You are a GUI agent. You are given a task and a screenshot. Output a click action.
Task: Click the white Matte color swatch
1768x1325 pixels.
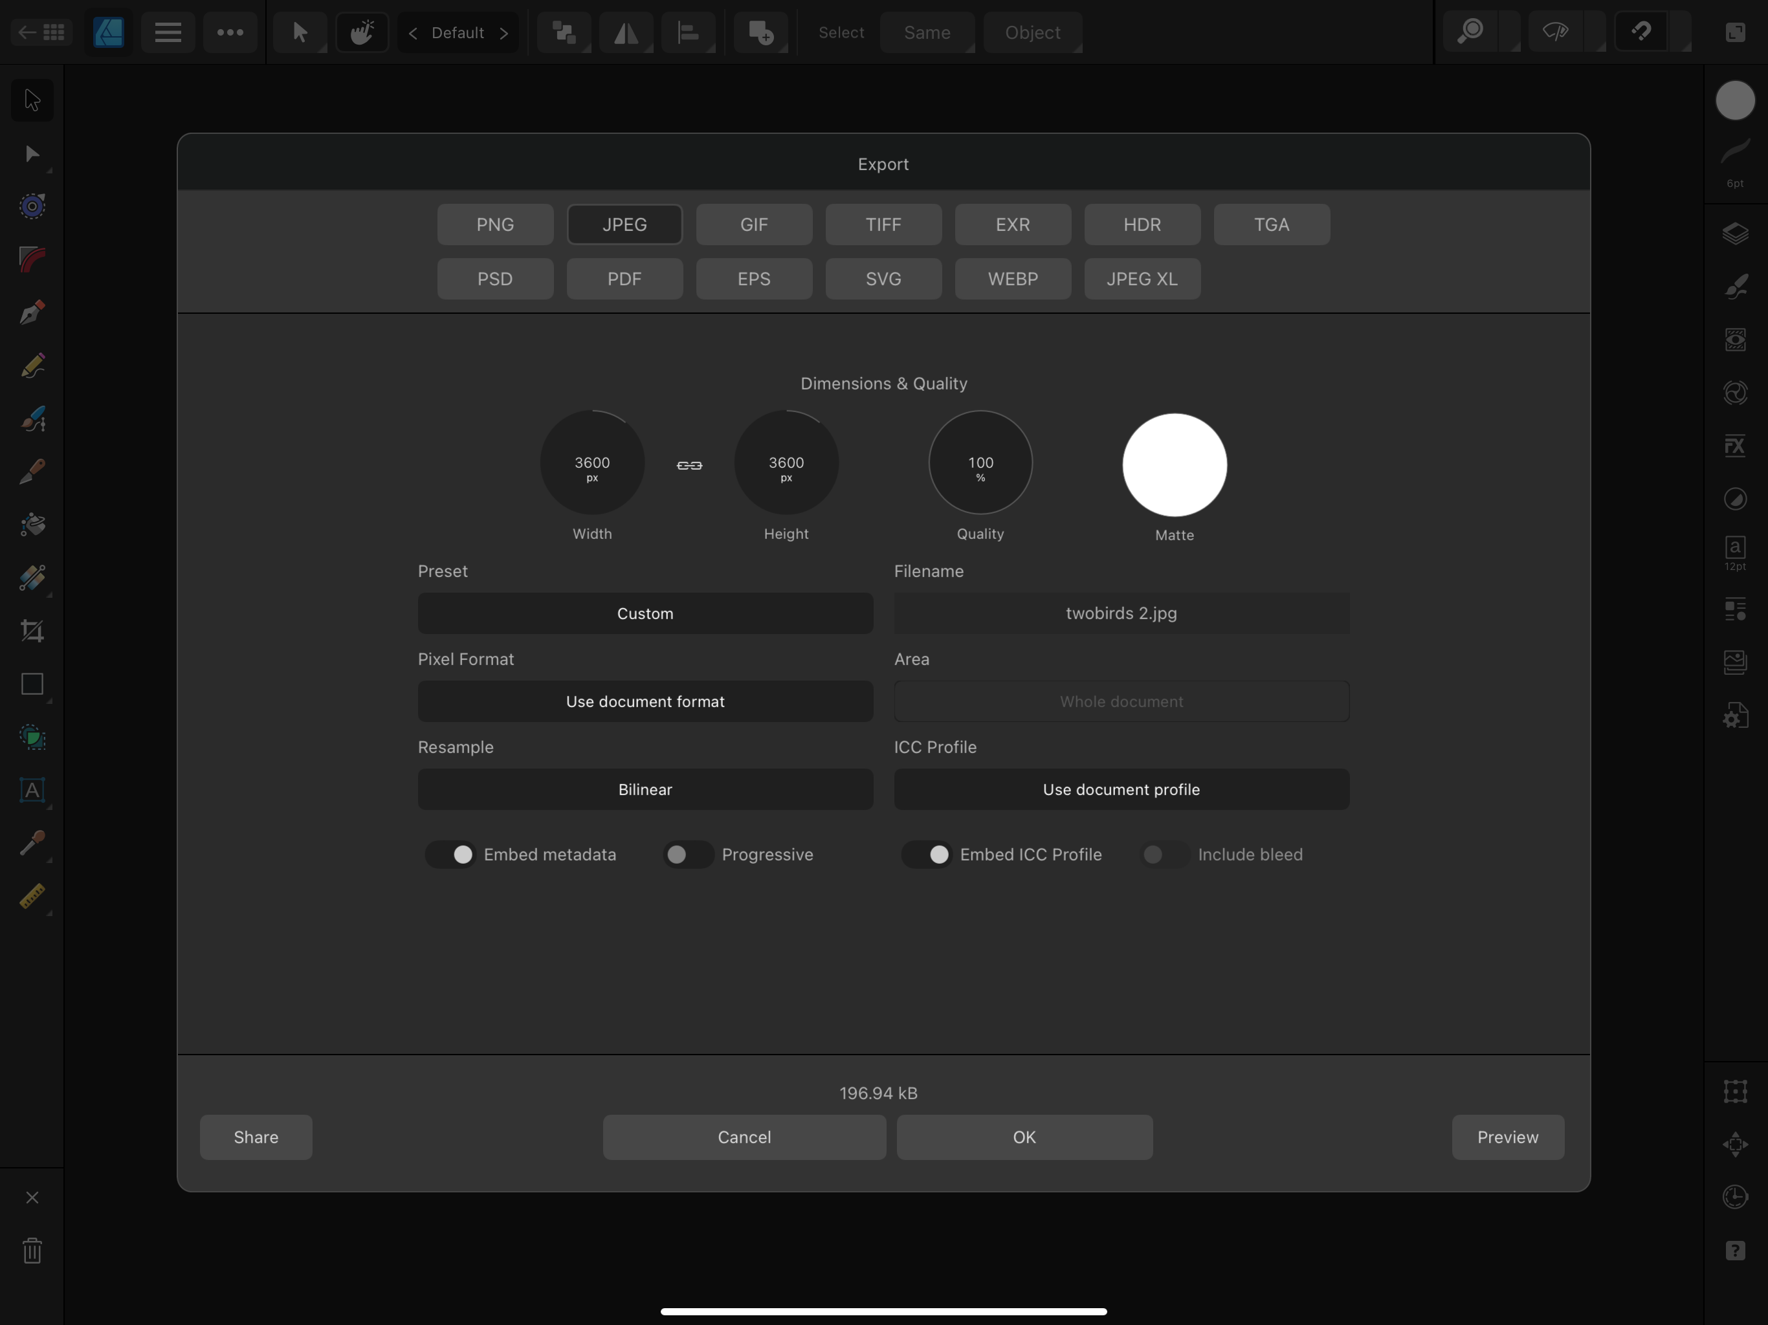click(1174, 465)
